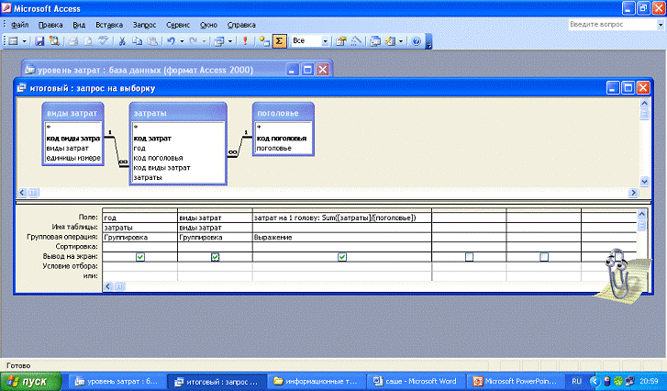The width and height of the screenshot is (667, 391).
Task: Click the Cut scissors icon
Action: click(121, 41)
